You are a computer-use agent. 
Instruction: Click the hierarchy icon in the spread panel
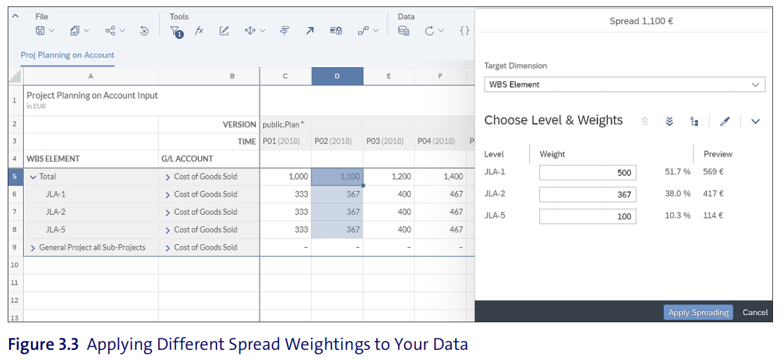coord(694,121)
